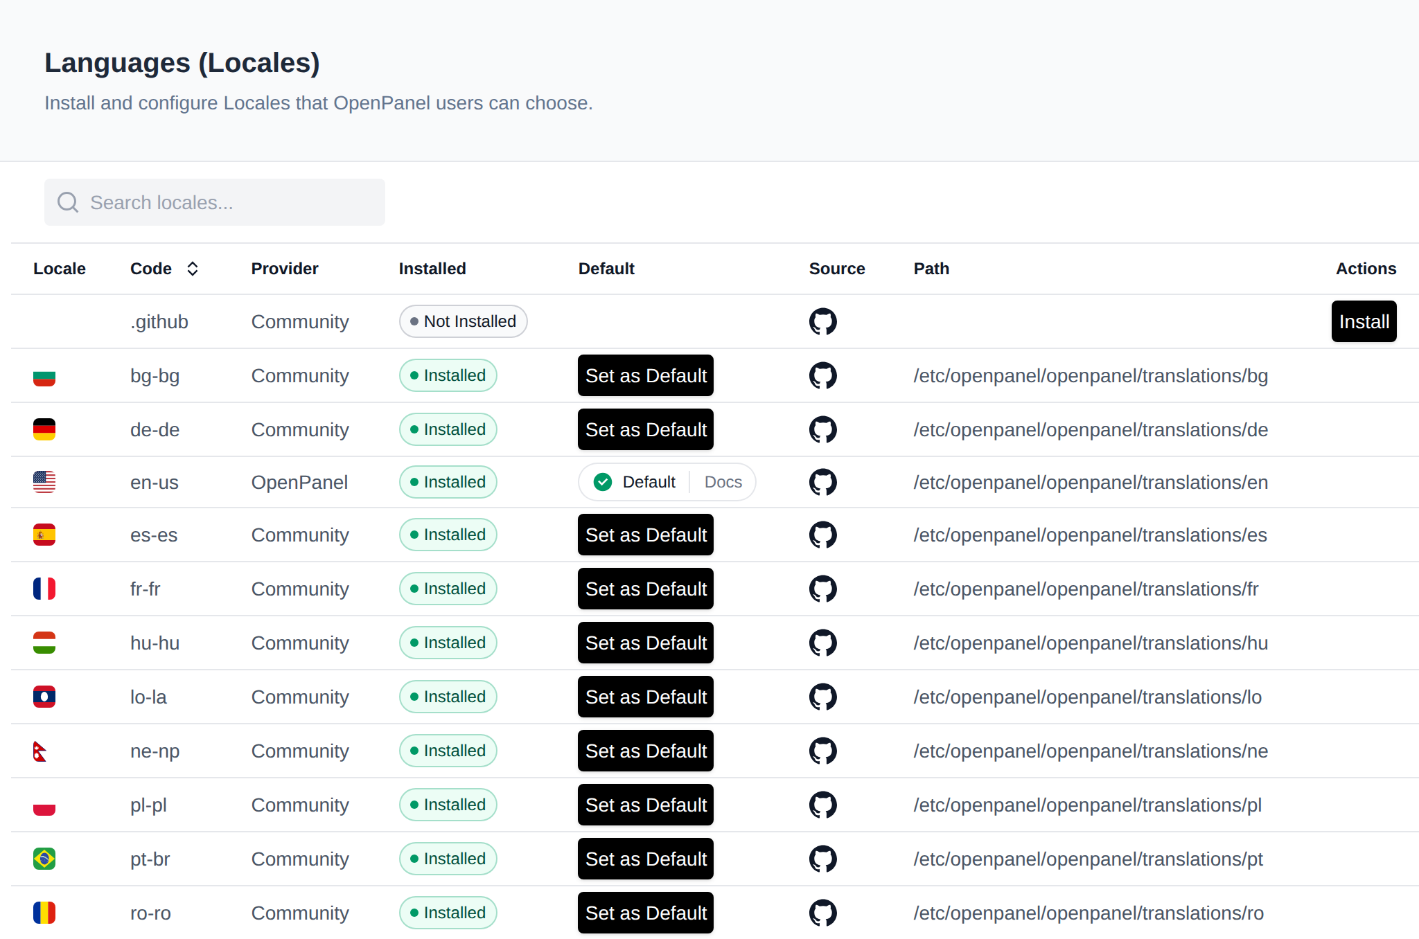The width and height of the screenshot is (1419, 939).
Task: Select the path /etc/openpanel/openpanel/translations/en
Action: click(1091, 482)
